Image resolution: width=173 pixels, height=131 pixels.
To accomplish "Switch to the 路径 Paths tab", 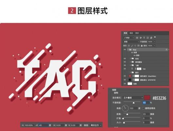I will tap(137, 33).
